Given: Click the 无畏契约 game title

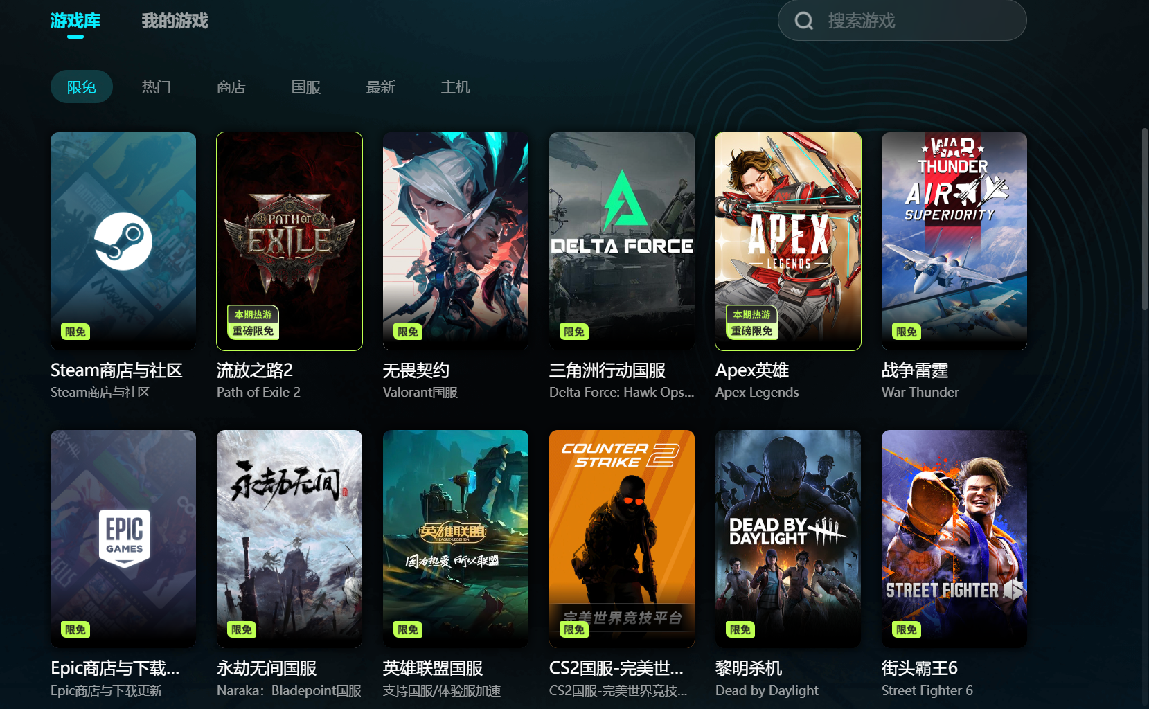Looking at the screenshot, I should coord(416,370).
